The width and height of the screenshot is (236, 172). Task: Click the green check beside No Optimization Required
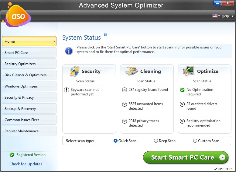click(x=182, y=90)
